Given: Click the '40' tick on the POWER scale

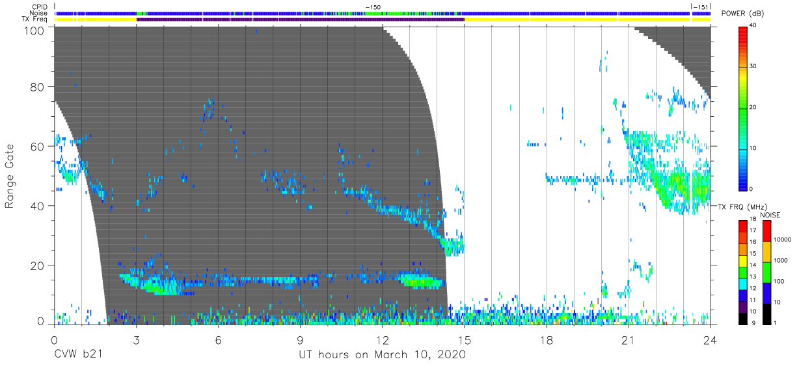Looking at the screenshot, I should tap(754, 26).
